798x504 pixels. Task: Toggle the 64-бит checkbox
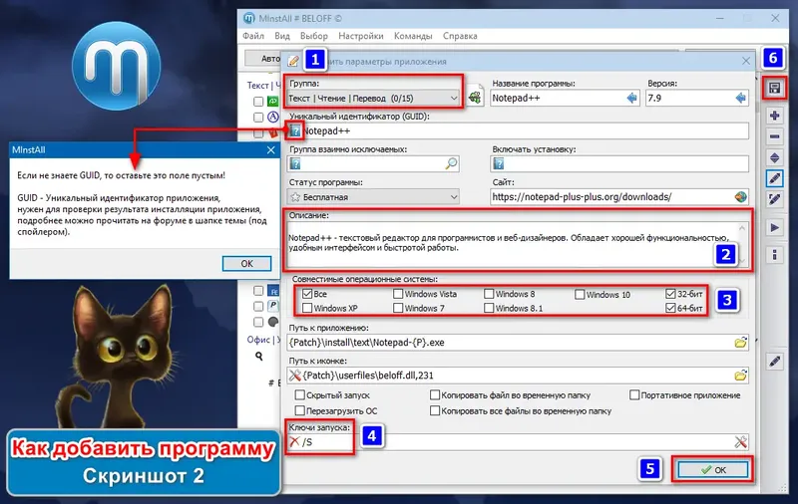[x=670, y=308]
